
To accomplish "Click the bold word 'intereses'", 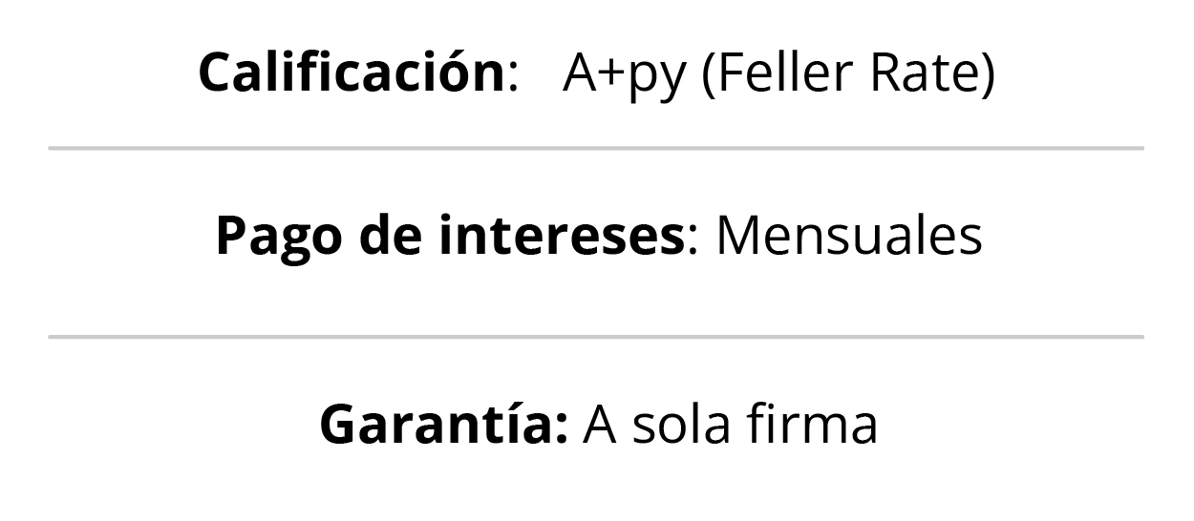I will pyautogui.click(x=561, y=236).
